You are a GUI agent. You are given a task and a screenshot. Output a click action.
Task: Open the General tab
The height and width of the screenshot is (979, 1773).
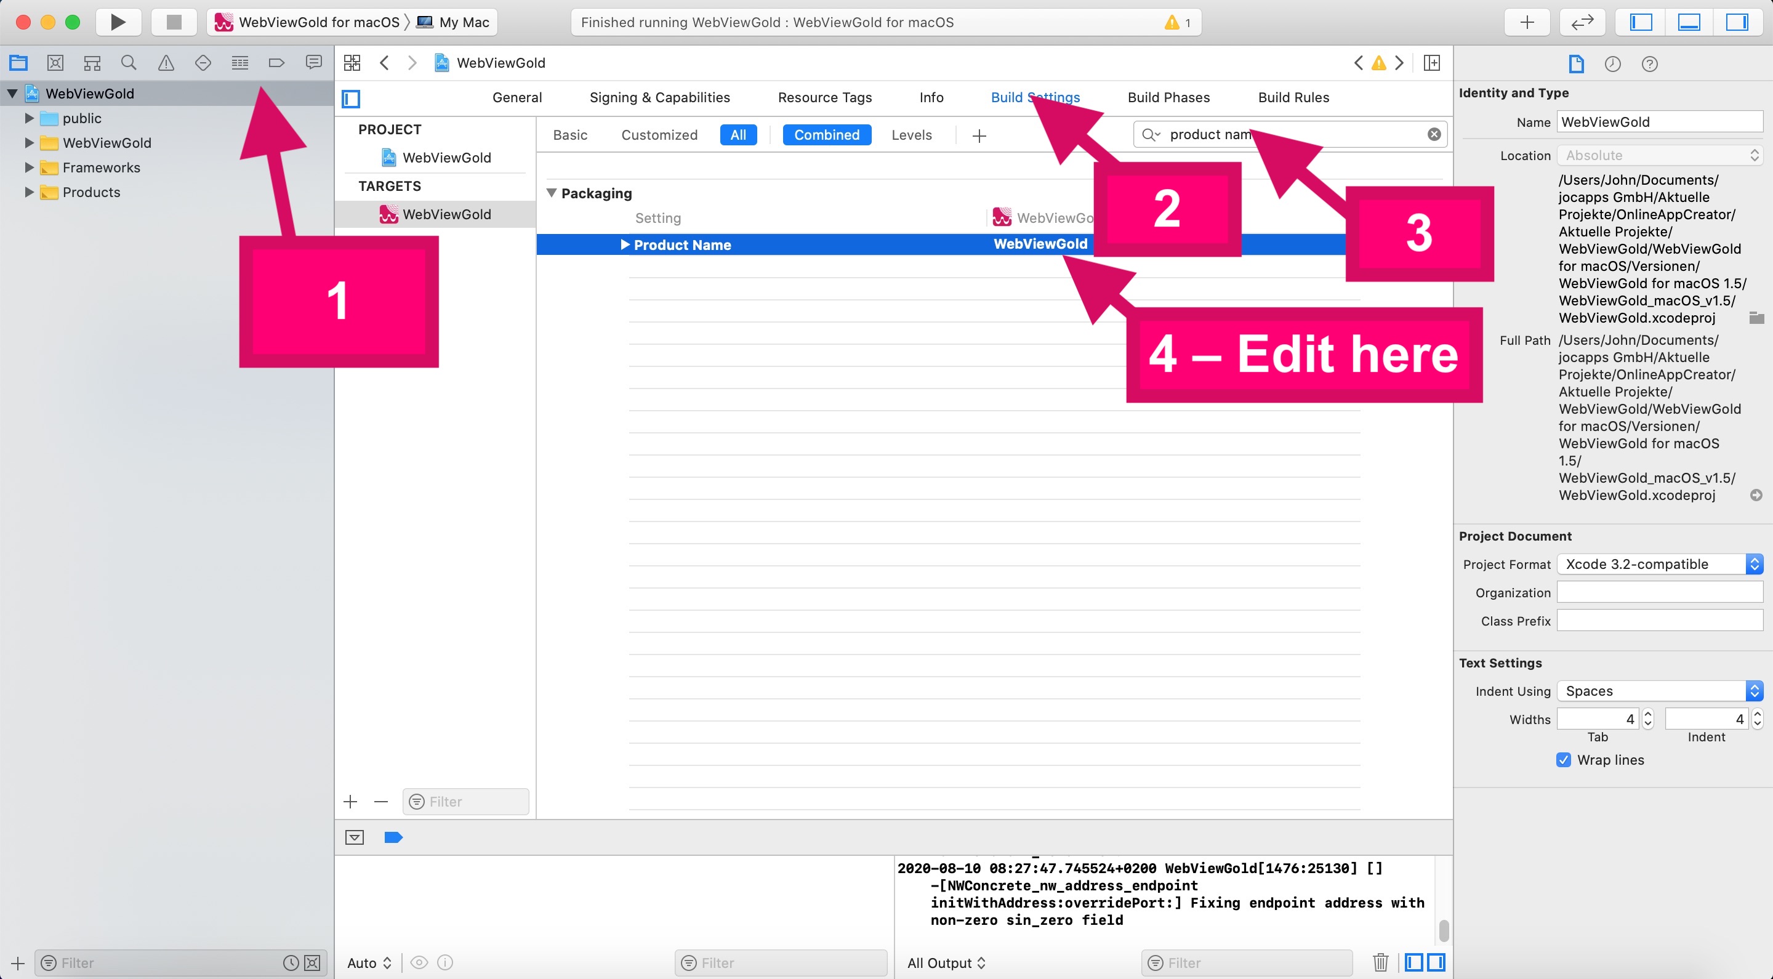click(517, 98)
